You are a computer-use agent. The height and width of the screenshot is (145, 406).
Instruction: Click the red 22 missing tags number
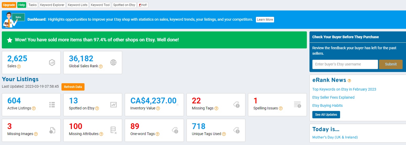coord(196,101)
